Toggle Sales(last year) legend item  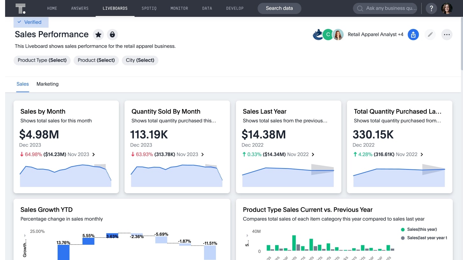[x=424, y=238]
